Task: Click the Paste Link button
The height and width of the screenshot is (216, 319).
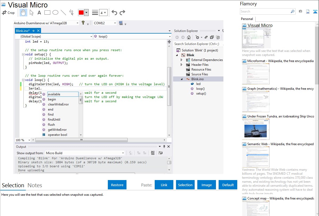Action: click(x=164, y=185)
